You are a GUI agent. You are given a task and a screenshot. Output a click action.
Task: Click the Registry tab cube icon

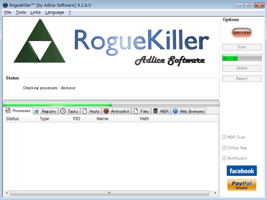pyautogui.click(x=37, y=111)
